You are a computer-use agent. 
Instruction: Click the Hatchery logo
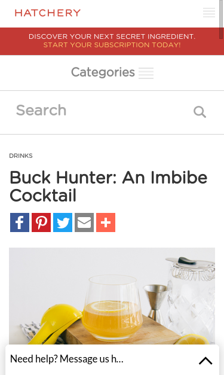click(x=48, y=13)
